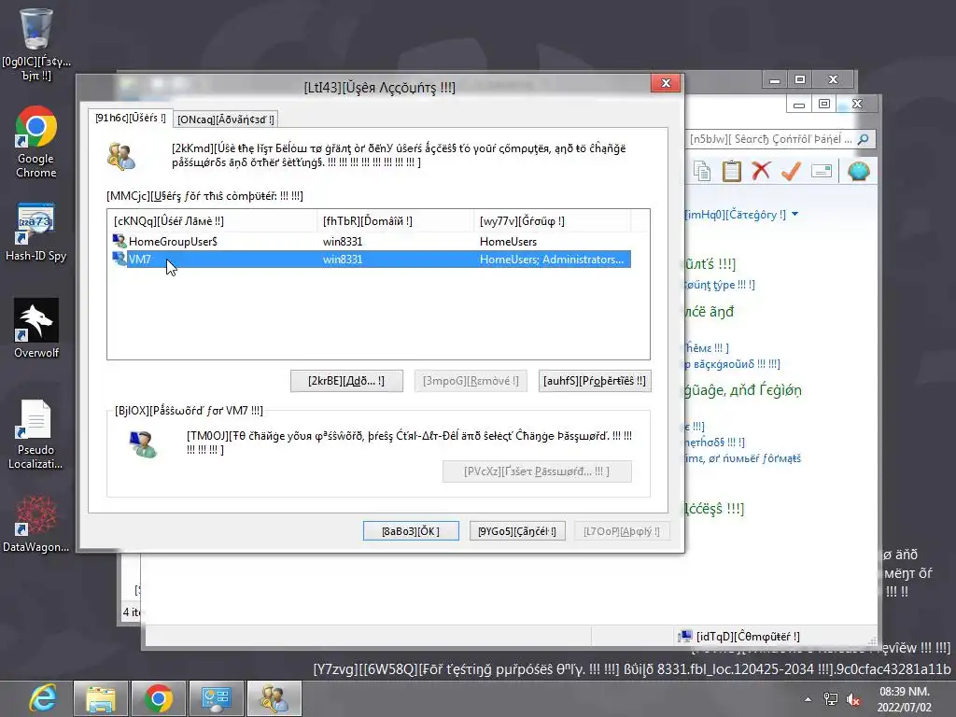The height and width of the screenshot is (717, 956).
Task: Click the globe shell icon in the background toolbar
Action: pyautogui.click(x=859, y=172)
